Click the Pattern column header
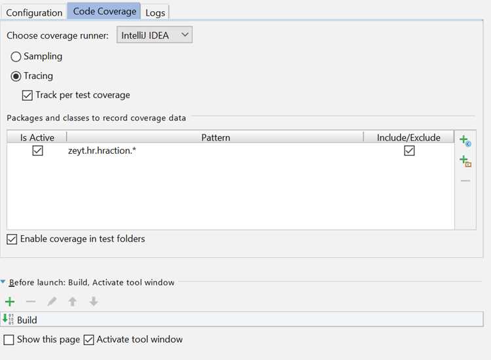This screenshot has width=491, height=360. (x=215, y=137)
